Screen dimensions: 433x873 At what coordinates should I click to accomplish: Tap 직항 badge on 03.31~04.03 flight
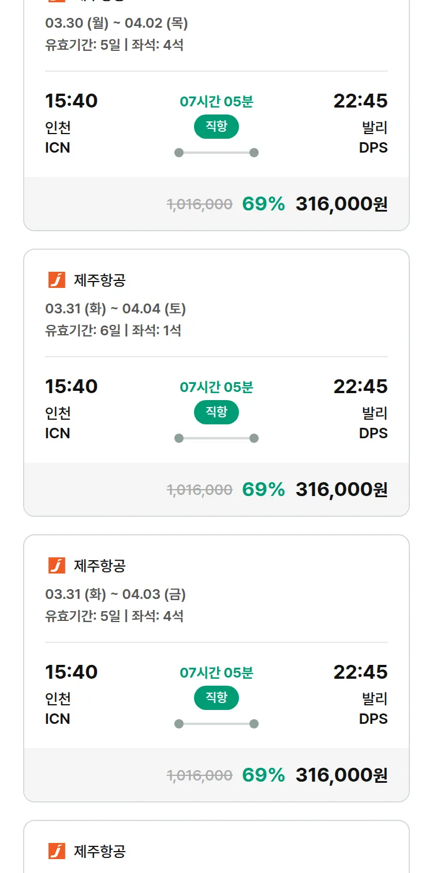(x=216, y=698)
